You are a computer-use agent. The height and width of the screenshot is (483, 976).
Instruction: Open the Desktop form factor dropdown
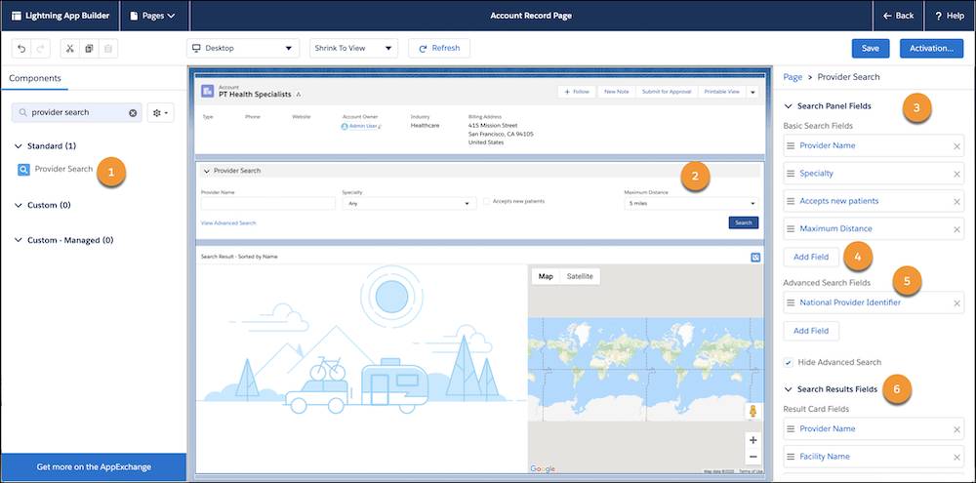[243, 49]
